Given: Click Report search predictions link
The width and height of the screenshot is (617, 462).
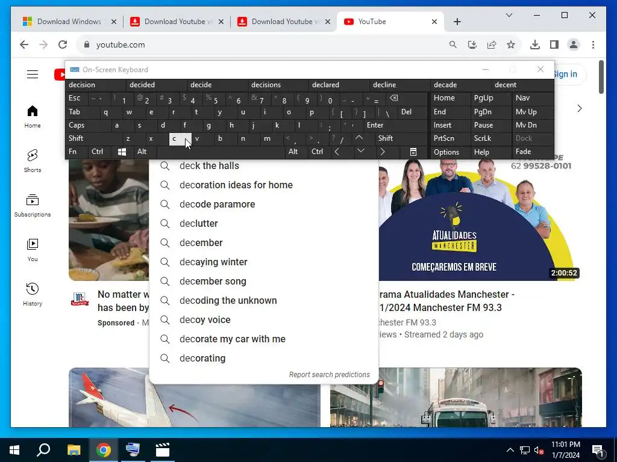Looking at the screenshot, I should point(330,374).
